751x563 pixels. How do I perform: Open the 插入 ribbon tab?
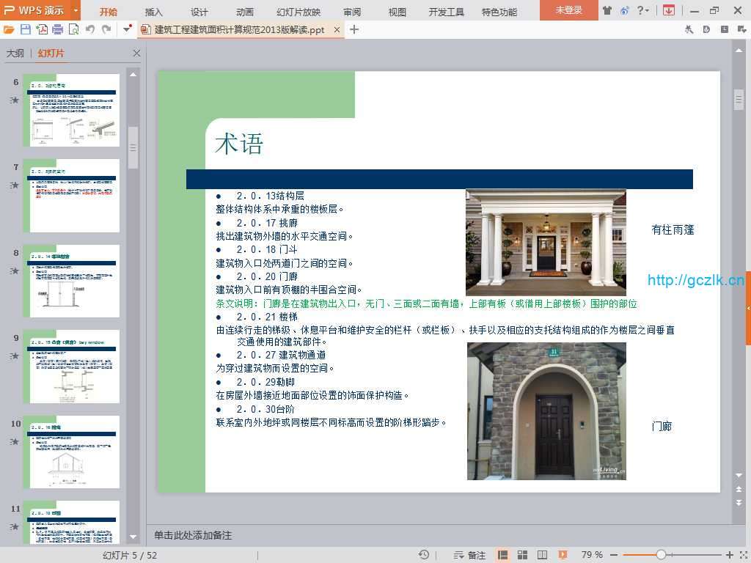[154, 12]
